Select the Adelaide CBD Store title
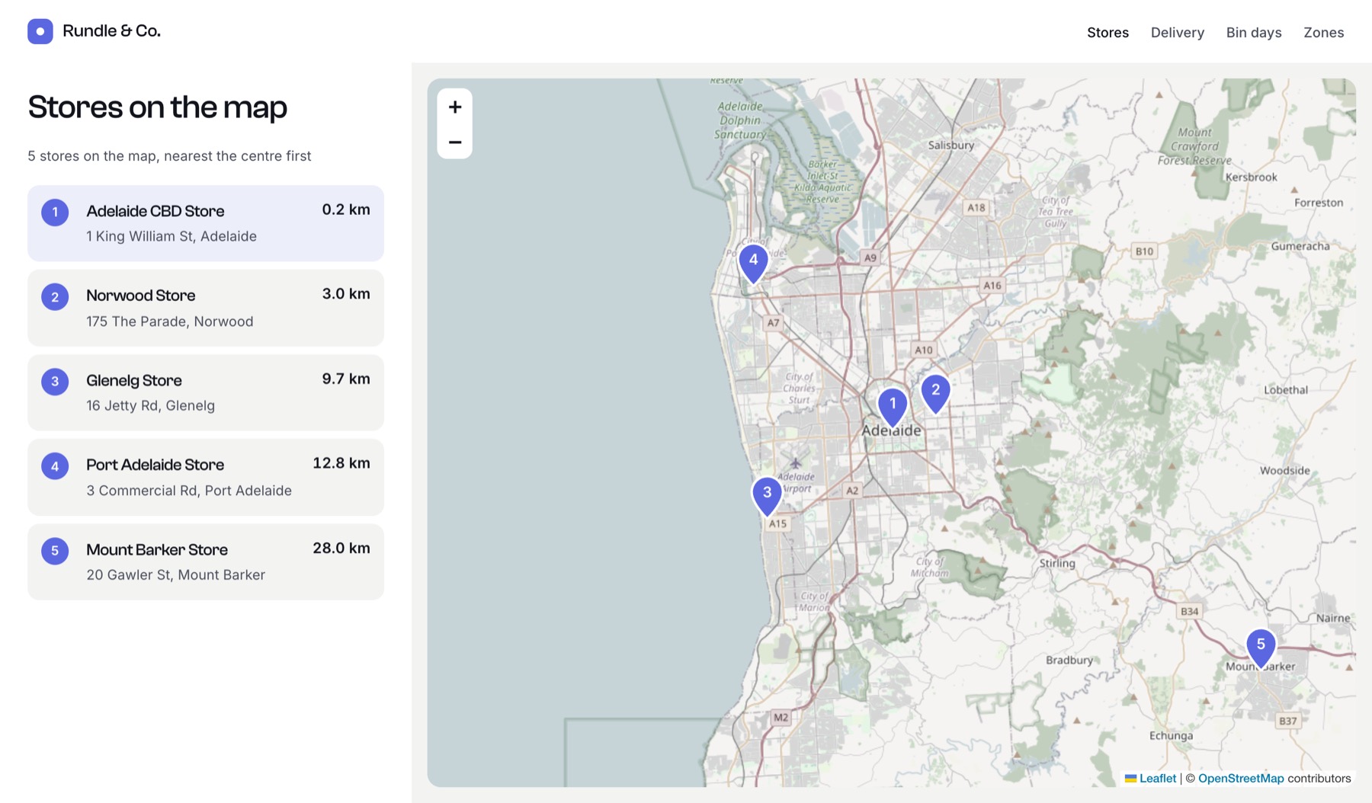The height and width of the screenshot is (803, 1372). (x=155, y=211)
